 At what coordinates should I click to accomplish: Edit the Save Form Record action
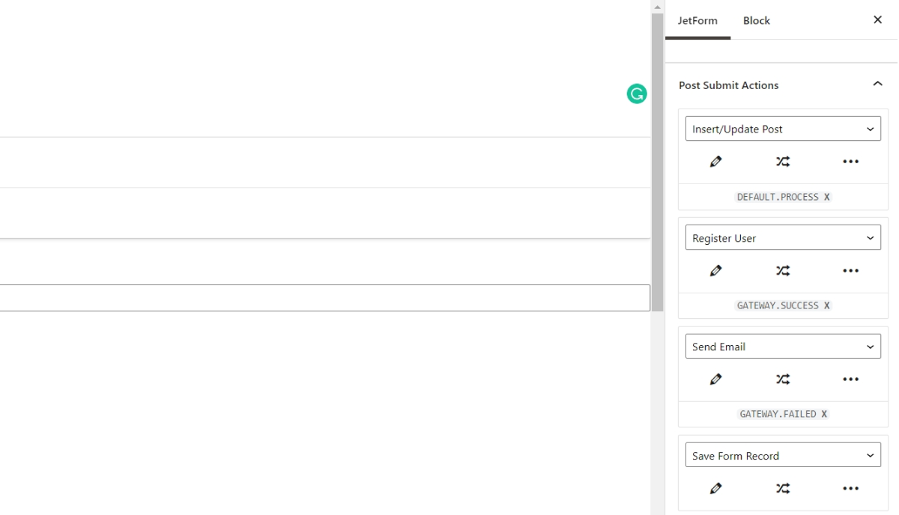[715, 488]
